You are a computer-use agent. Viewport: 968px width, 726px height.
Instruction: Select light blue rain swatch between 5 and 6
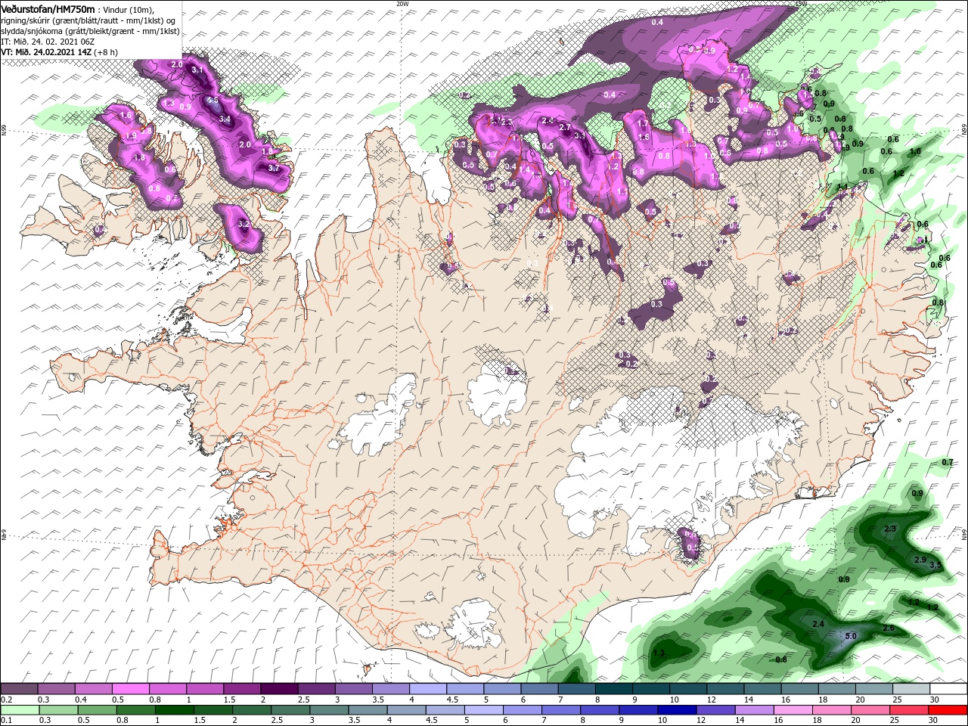click(482, 710)
